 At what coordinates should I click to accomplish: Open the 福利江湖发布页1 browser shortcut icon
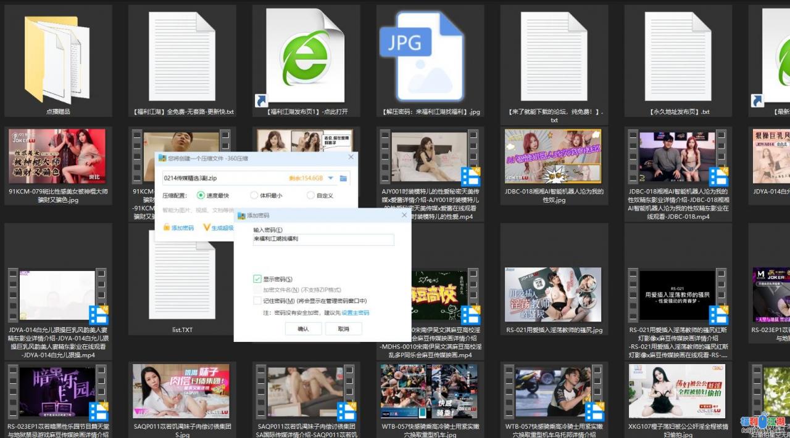click(x=306, y=57)
